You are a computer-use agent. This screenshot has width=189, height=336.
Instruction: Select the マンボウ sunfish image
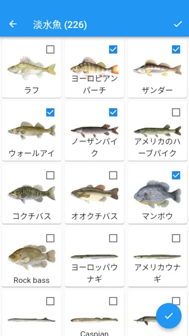(157, 194)
